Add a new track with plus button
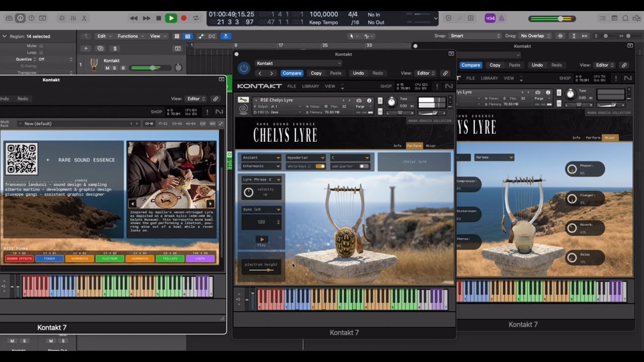 [86, 48]
